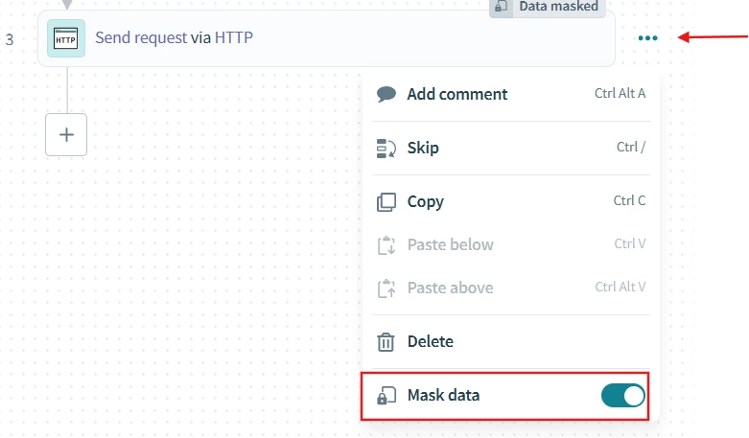Click the step number 3 label
This screenshot has height=438, width=749.
10,39
